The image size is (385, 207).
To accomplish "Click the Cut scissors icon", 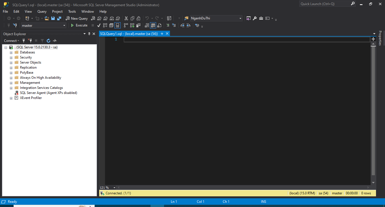I will pos(126,18).
